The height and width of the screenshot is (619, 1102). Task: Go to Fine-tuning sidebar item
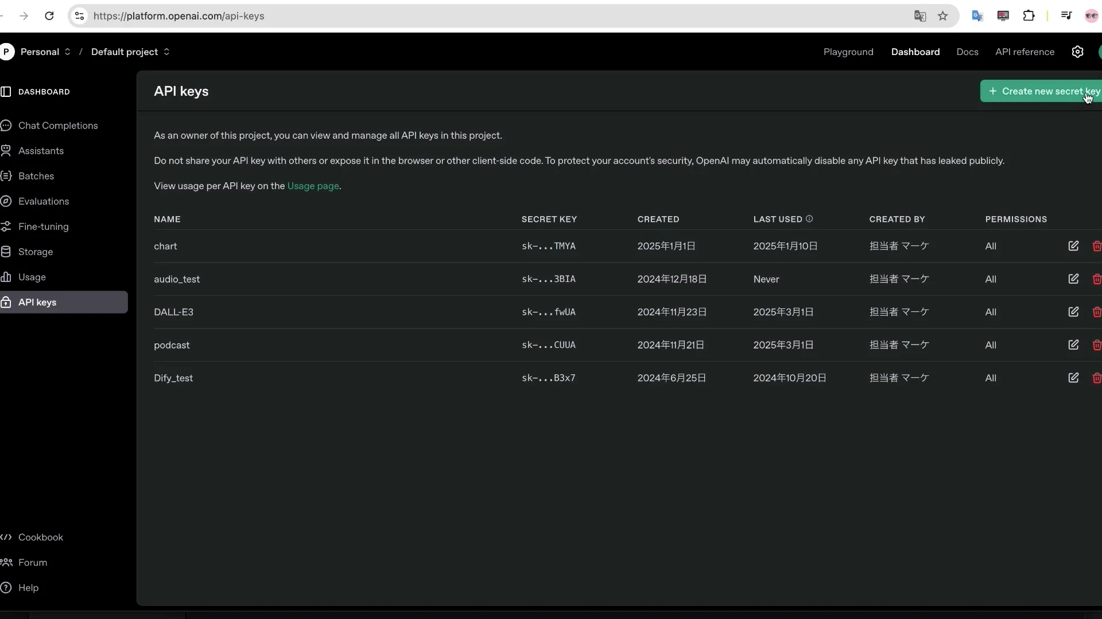43,226
